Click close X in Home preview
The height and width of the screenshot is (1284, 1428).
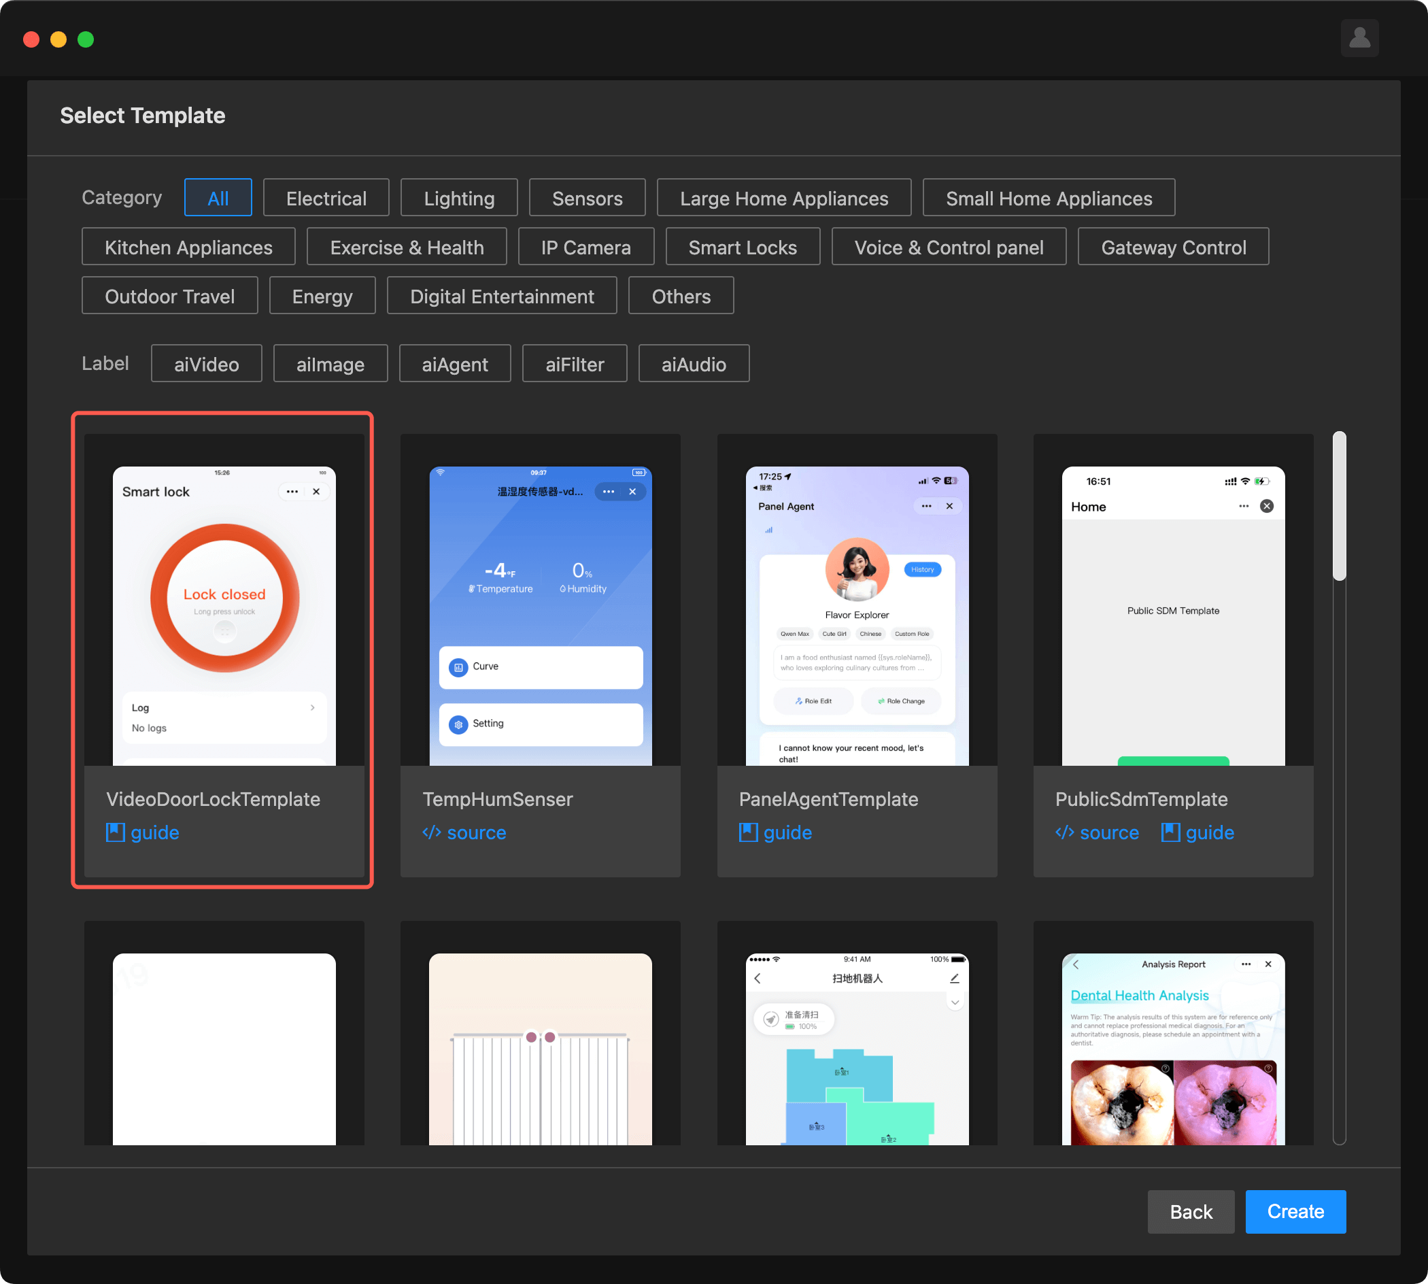1266,506
